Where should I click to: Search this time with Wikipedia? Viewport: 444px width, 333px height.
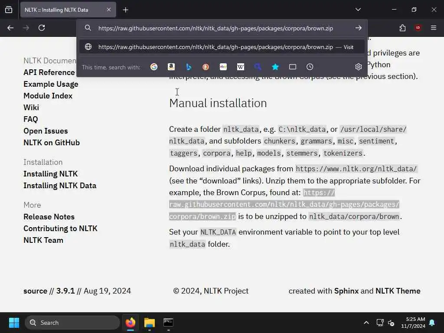240,67
